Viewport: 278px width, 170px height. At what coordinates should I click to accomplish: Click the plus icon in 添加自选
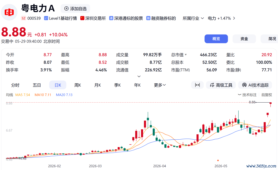pyautogui.click(x=66, y=8)
